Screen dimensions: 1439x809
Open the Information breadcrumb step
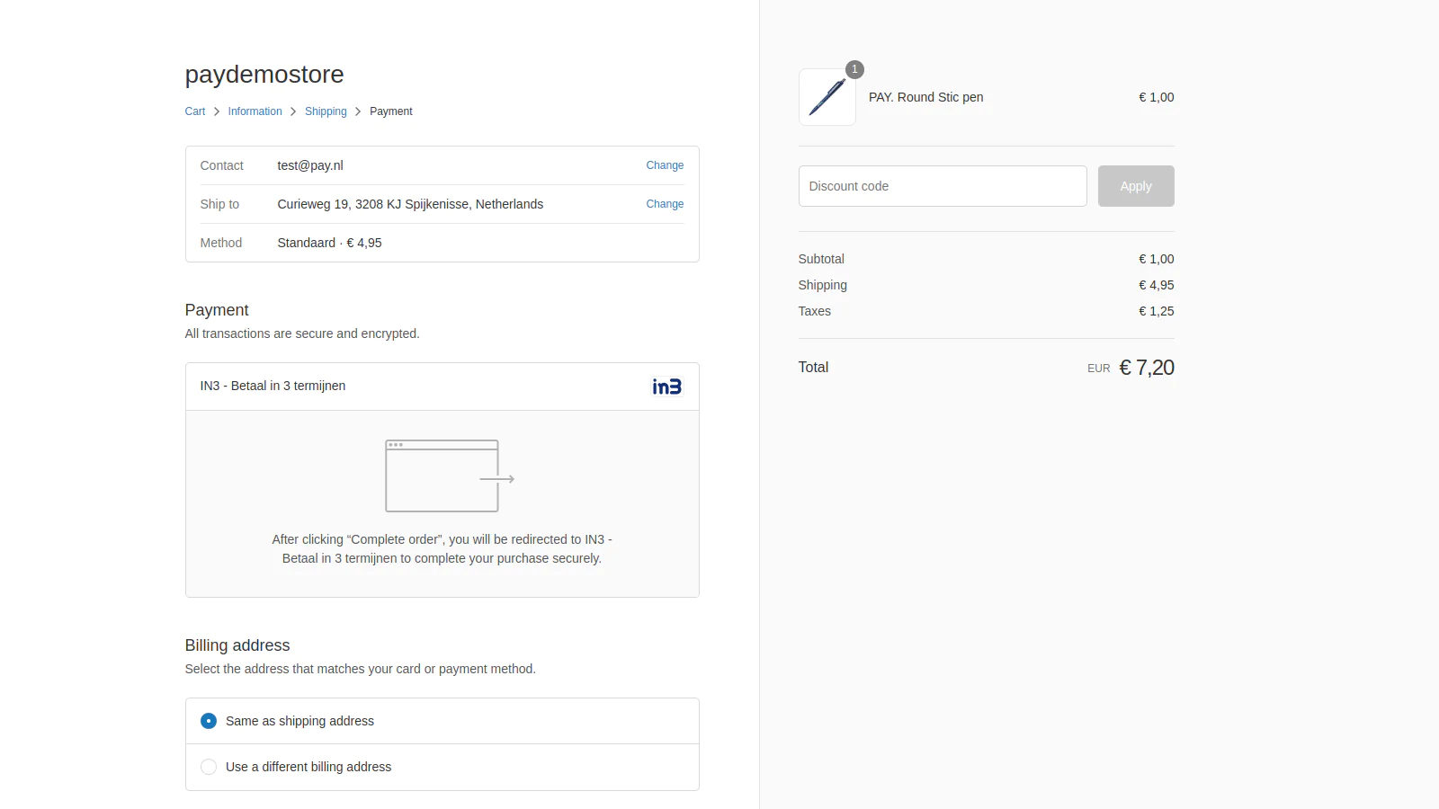(x=255, y=111)
